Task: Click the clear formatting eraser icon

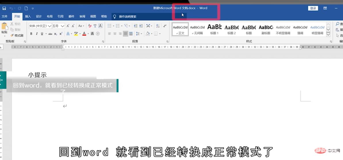Action: point(90,26)
